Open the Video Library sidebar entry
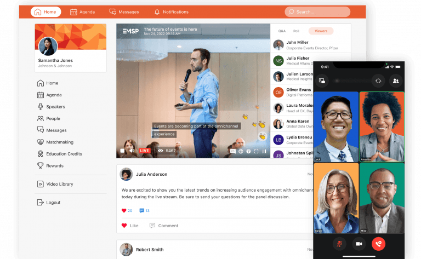The image size is (421, 259). tap(59, 184)
